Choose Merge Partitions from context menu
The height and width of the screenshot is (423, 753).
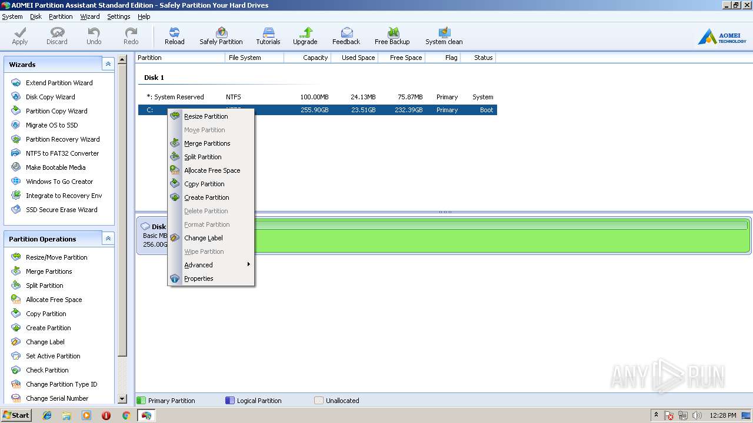(211, 143)
